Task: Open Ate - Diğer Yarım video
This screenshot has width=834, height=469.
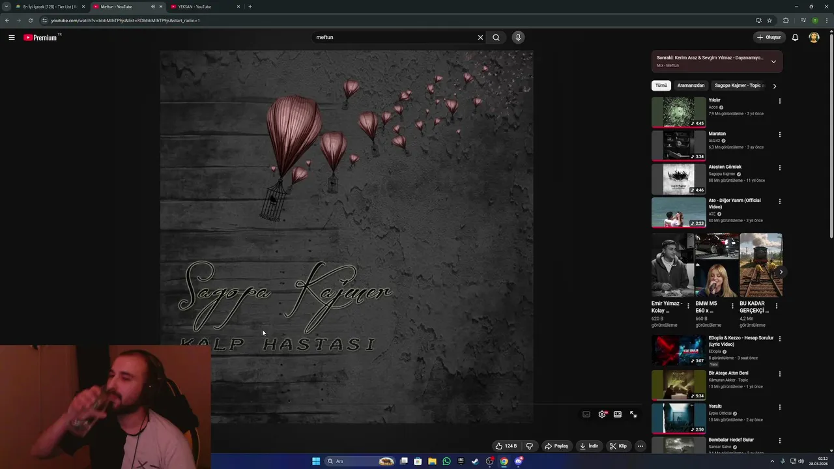Action: (x=678, y=212)
